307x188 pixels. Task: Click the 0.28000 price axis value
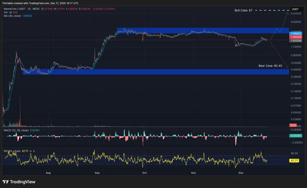click(x=296, y=77)
